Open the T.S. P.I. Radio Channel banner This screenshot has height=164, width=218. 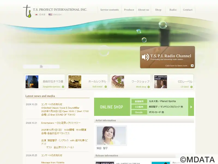pos(167,57)
